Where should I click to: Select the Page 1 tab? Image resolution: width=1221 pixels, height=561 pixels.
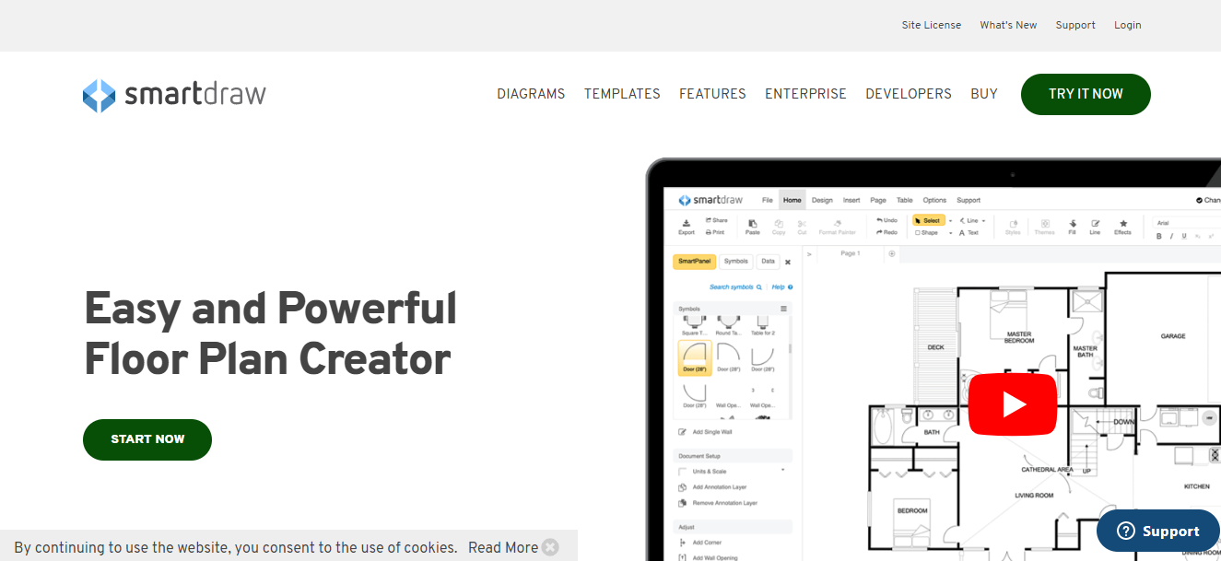(x=850, y=253)
